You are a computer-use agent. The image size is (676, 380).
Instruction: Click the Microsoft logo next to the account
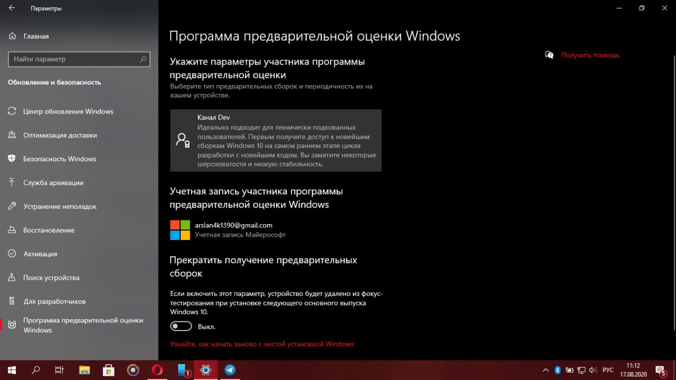[180, 230]
